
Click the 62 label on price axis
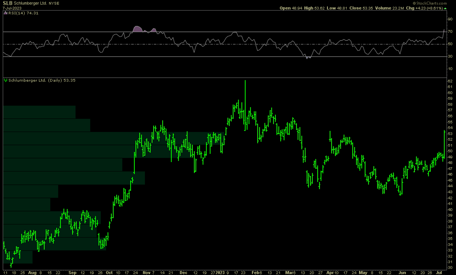[450, 81]
